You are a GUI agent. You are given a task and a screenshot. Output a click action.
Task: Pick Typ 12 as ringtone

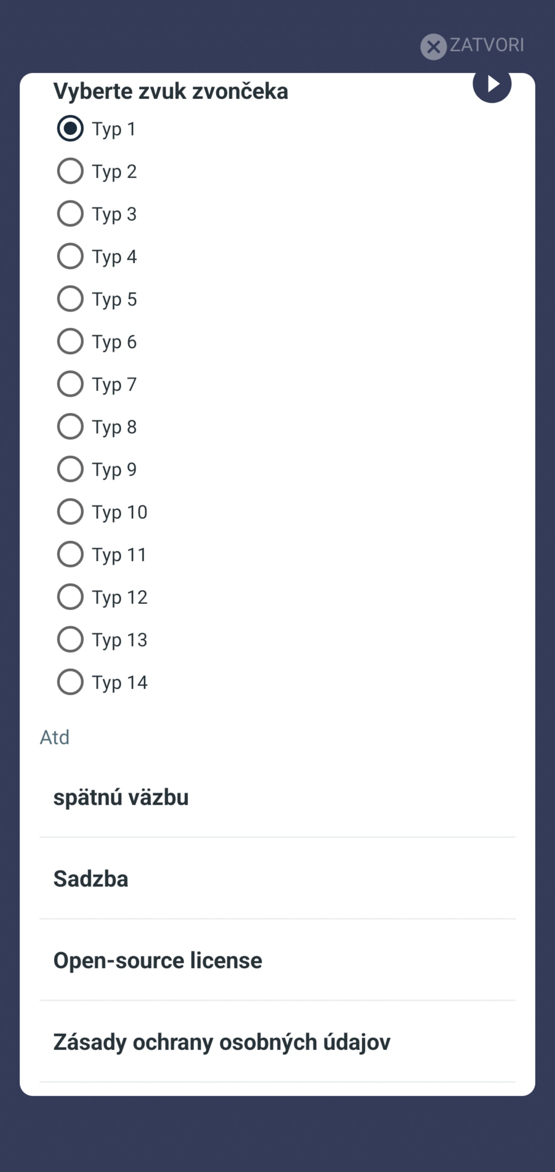pyautogui.click(x=70, y=597)
